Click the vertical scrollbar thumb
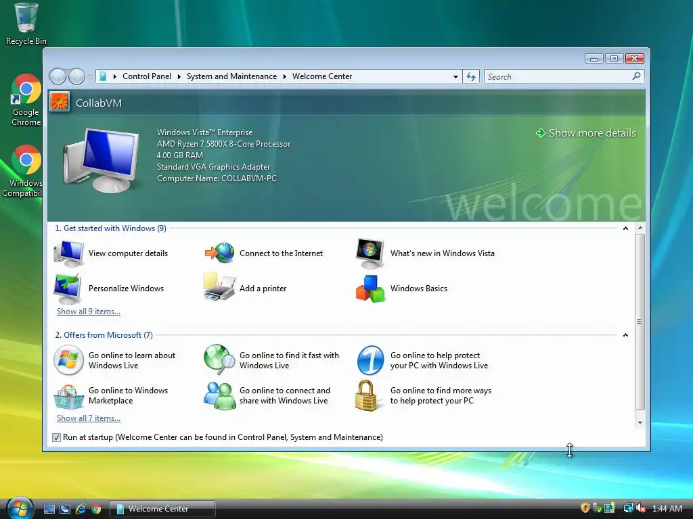Image resolution: width=693 pixels, height=519 pixels. pos(640,321)
